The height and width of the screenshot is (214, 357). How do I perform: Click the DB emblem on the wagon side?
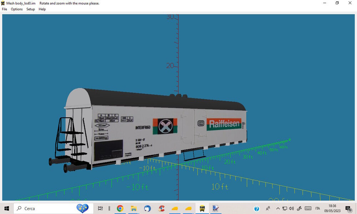[201, 123]
